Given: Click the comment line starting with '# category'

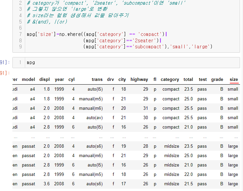Looking at the screenshot, I should point(106,3).
